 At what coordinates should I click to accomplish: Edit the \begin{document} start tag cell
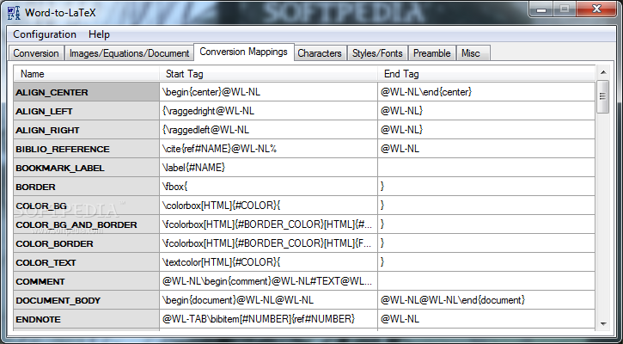click(269, 300)
